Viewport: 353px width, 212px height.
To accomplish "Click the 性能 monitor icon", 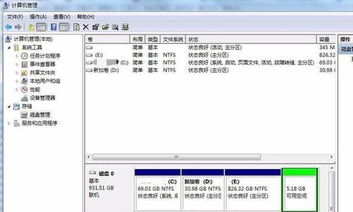I will [24, 89].
